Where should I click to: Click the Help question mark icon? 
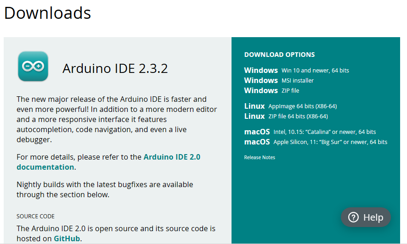coord(353,217)
